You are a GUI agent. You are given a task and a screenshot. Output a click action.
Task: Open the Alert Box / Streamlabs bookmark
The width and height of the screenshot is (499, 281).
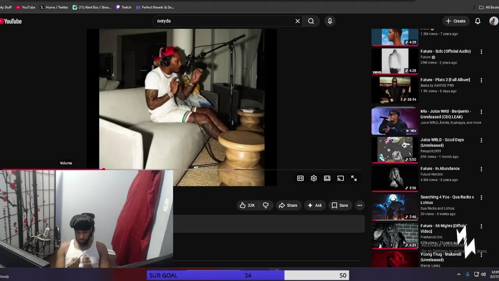pyautogui.click(x=92, y=7)
